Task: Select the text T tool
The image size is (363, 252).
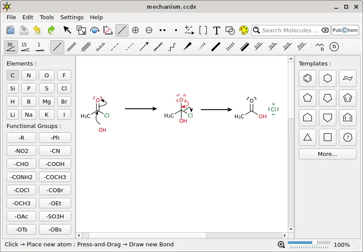Action: pyautogui.click(x=217, y=30)
